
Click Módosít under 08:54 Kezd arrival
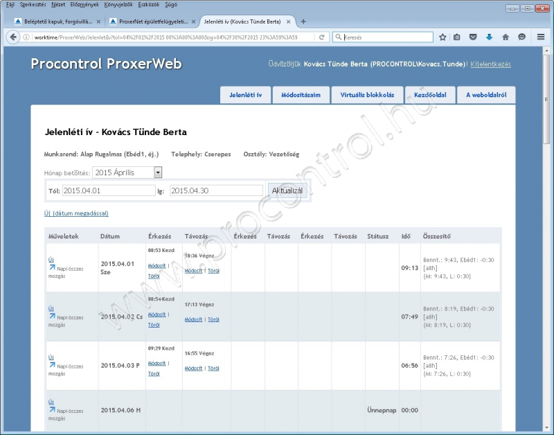click(x=157, y=314)
